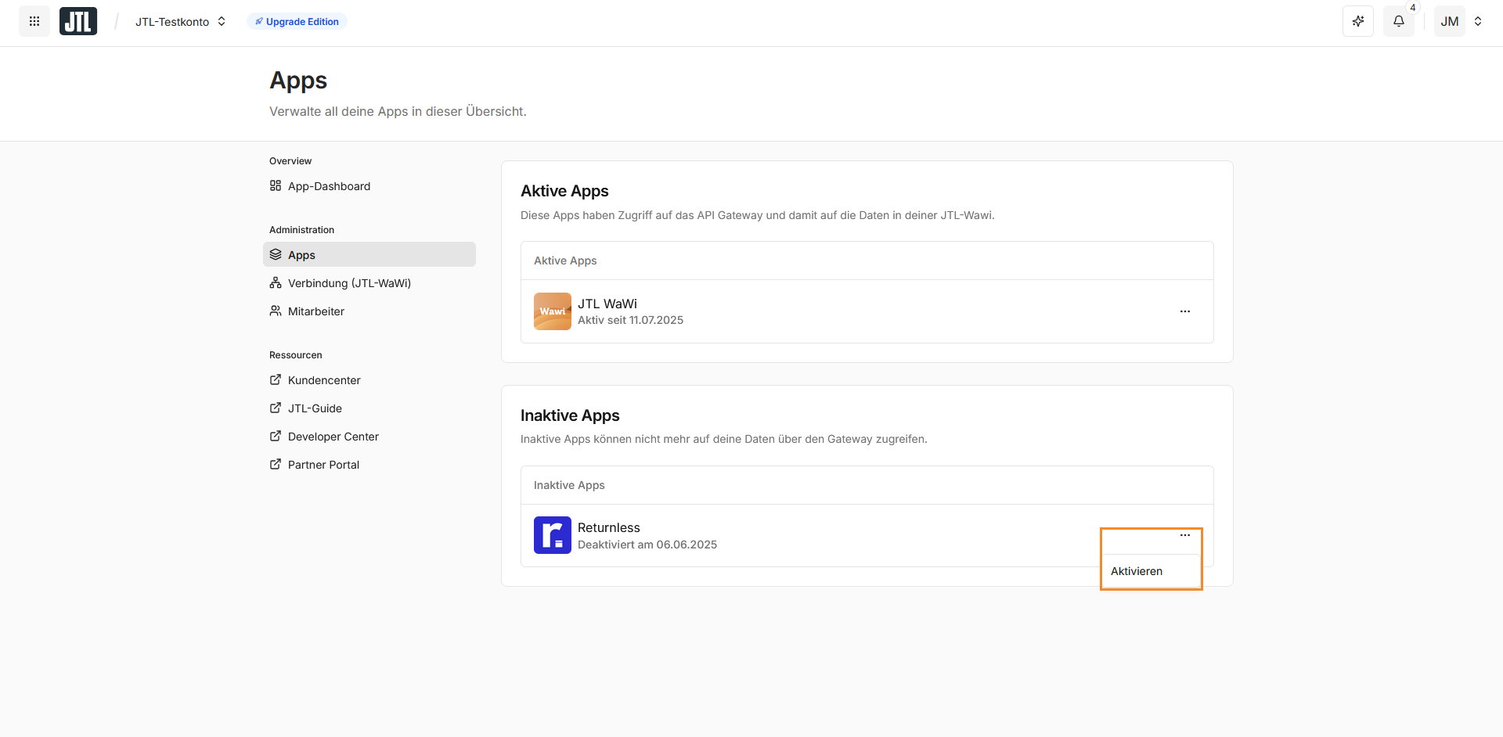Image resolution: width=1503 pixels, height=737 pixels.
Task: Open the app grid launcher icon
Action: click(34, 21)
